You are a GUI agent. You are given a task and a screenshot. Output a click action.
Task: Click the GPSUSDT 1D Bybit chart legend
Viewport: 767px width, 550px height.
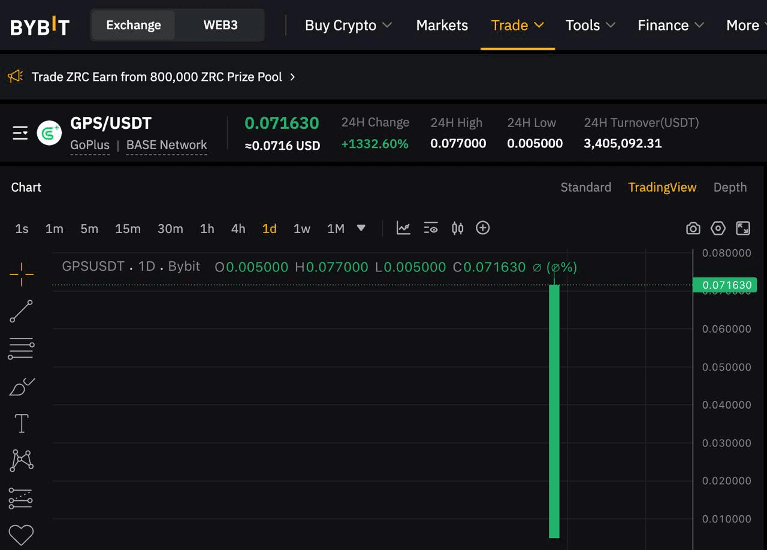pos(131,267)
